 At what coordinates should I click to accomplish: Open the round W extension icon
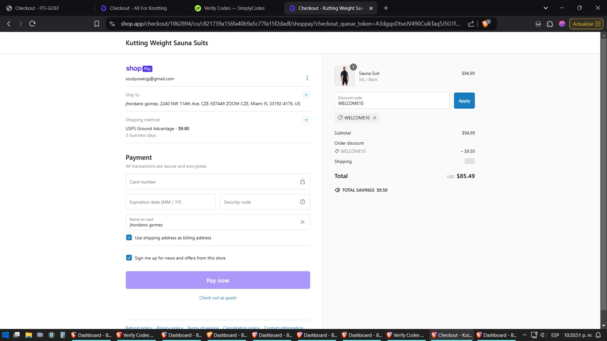538,24
